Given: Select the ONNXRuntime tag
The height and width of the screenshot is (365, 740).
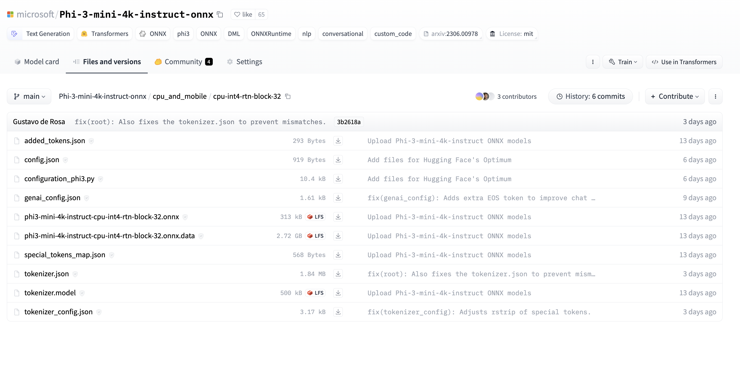Looking at the screenshot, I should coord(271,34).
